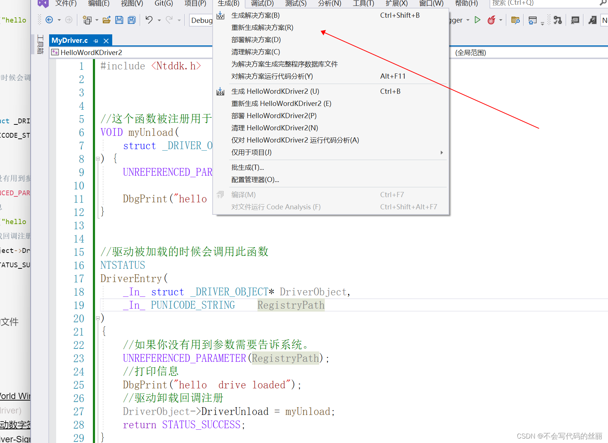This screenshot has width=608, height=443.
Task: Open the Git(G) menu
Action: coord(164,3)
